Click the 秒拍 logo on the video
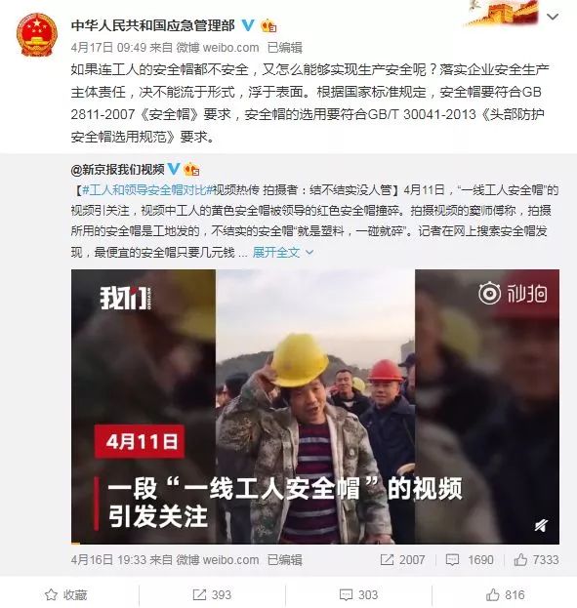 [513, 293]
